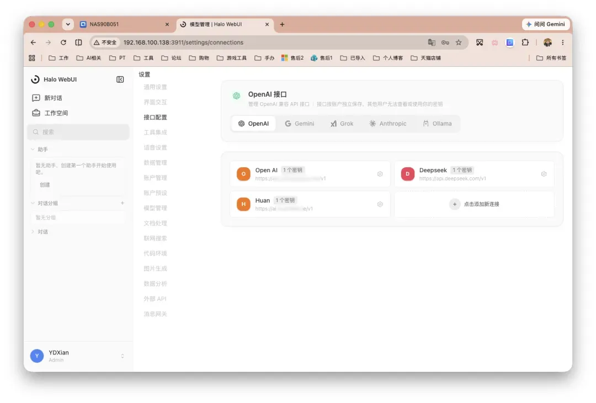Screen dimensions: 596x403
Task: Expand the 对话 section
Action: point(33,231)
